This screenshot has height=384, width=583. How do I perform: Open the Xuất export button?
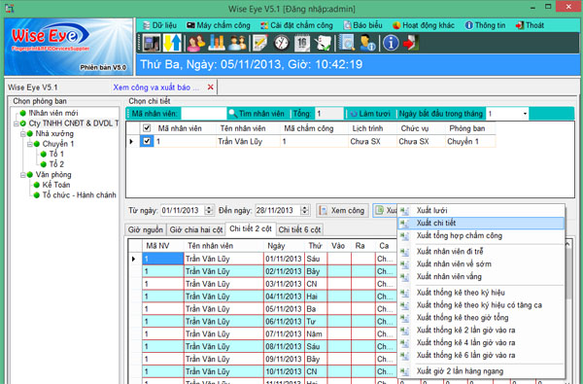(x=385, y=210)
